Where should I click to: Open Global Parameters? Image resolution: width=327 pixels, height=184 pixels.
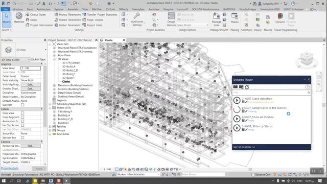coord(67,25)
